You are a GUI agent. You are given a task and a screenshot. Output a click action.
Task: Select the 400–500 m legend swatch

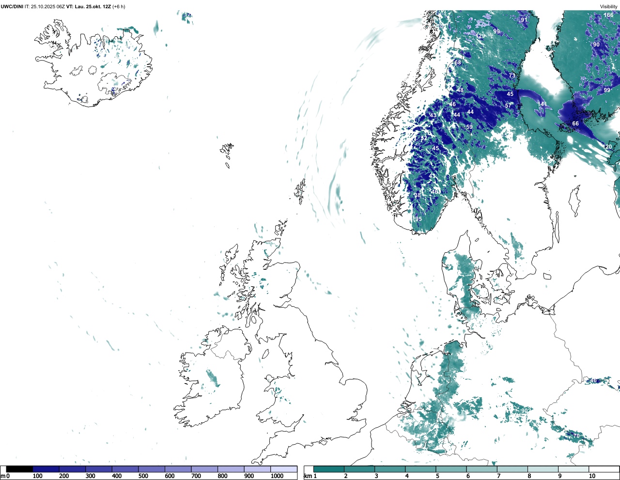pos(125,469)
